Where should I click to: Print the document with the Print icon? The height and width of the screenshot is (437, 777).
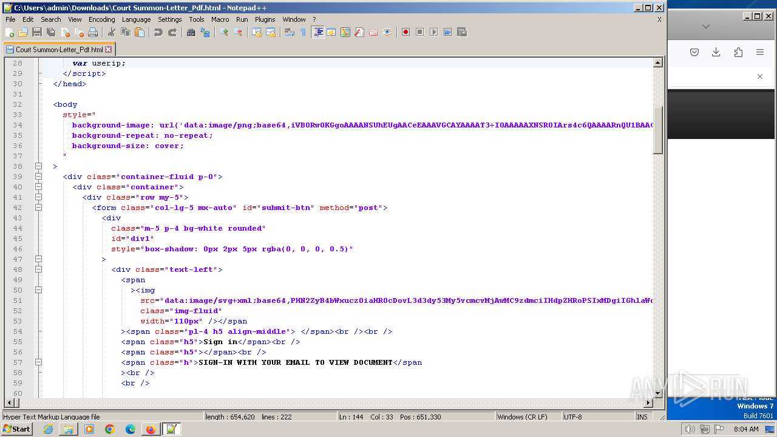93,32
